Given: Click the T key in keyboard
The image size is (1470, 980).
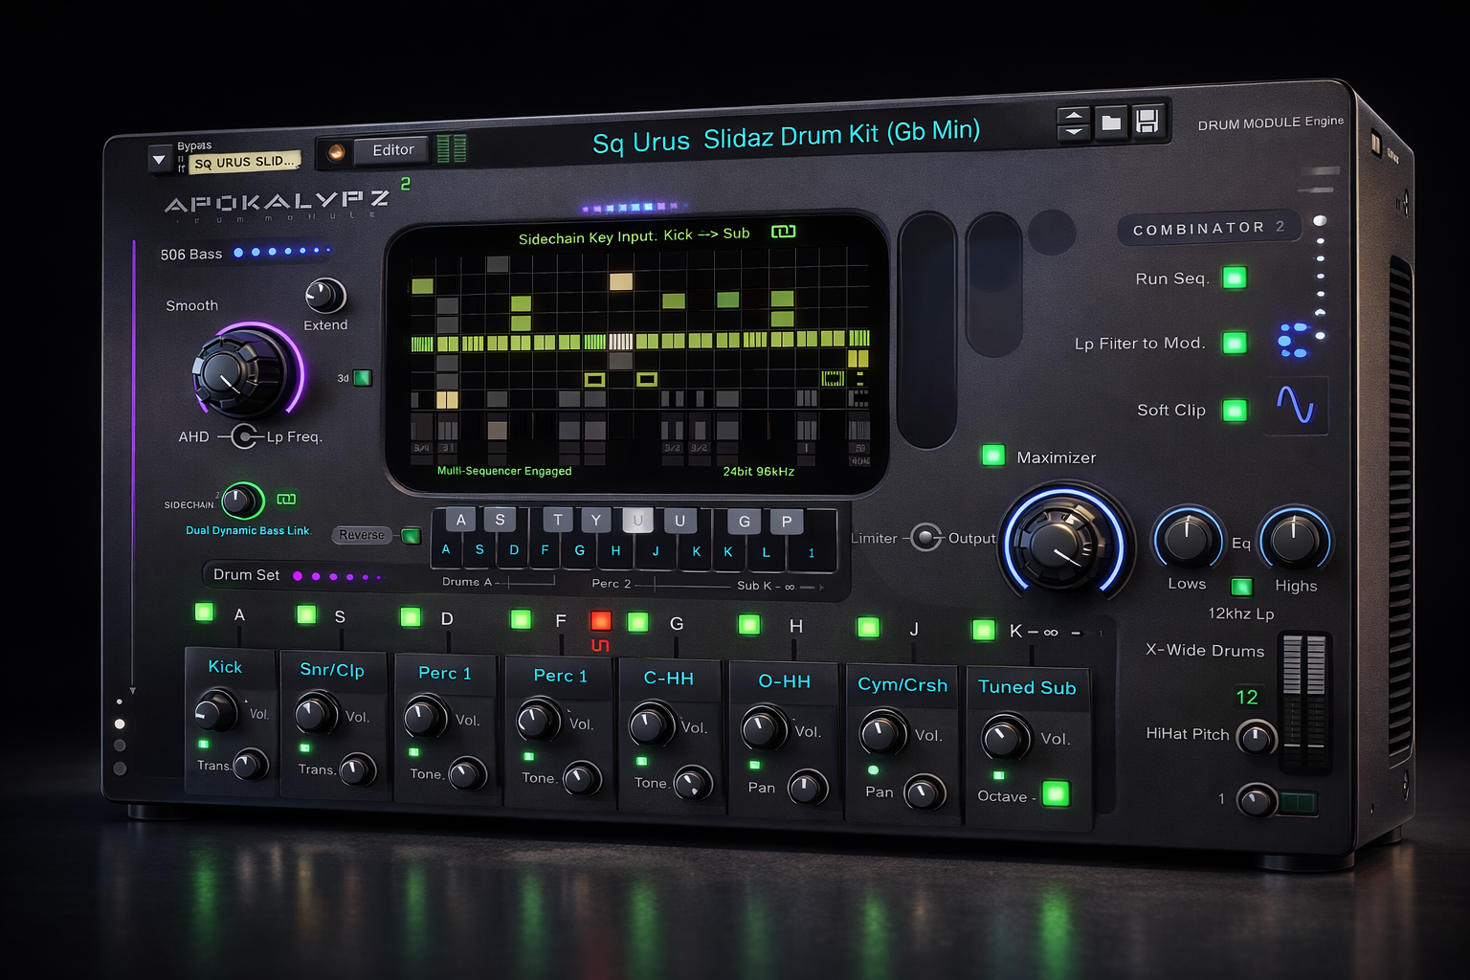Looking at the screenshot, I should (558, 520).
